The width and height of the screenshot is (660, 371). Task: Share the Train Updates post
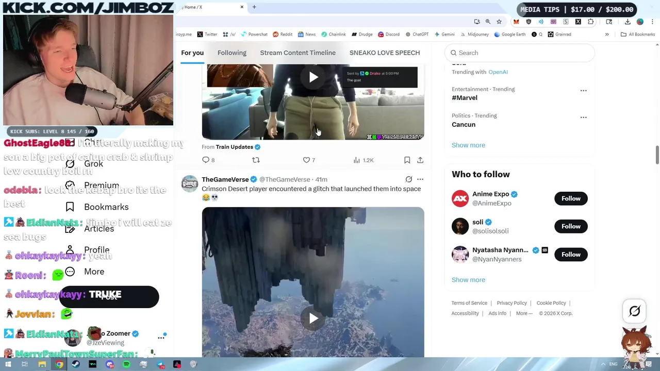click(420, 160)
